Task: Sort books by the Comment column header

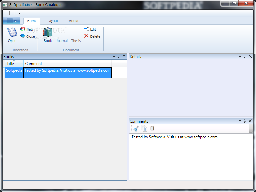Action: point(68,63)
